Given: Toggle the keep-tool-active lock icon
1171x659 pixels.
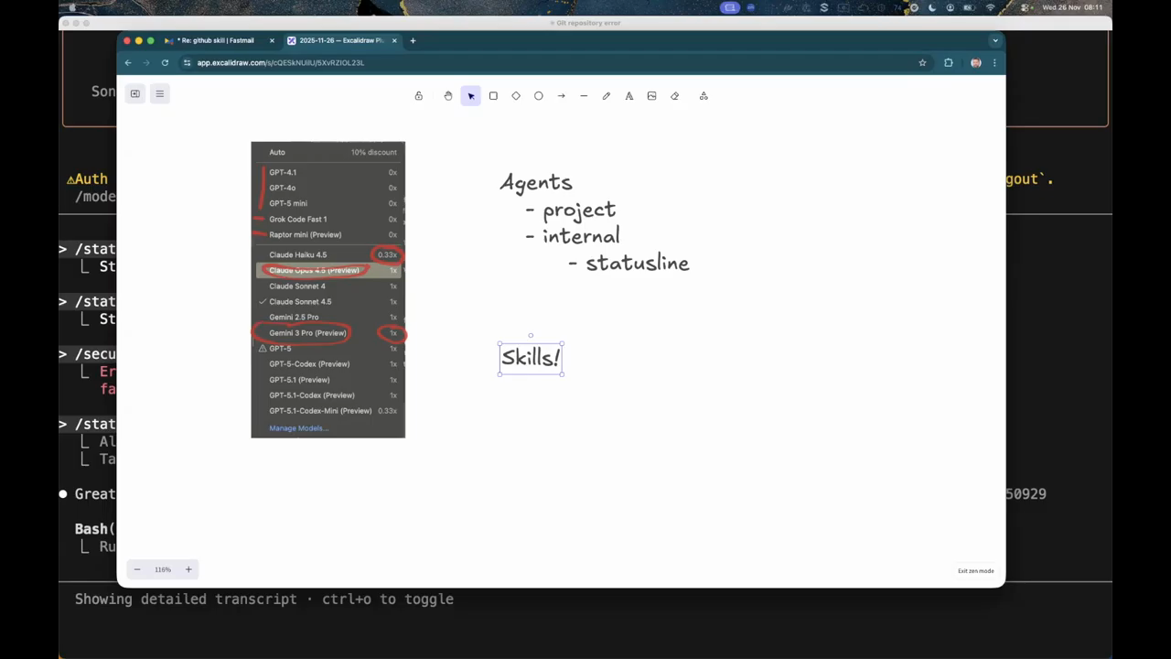Looking at the screenshot, I should coord(419,96).
